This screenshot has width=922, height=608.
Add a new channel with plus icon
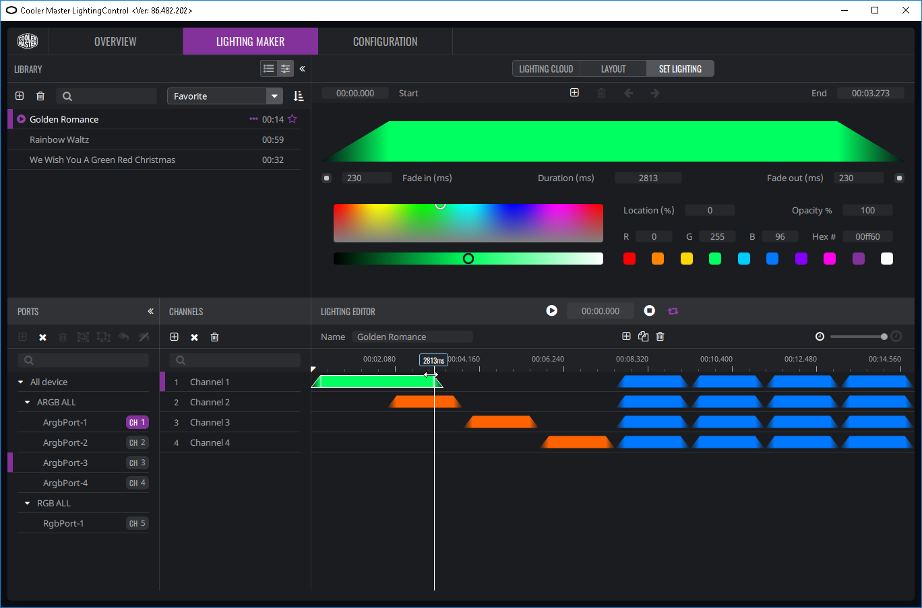pos(174,337)
